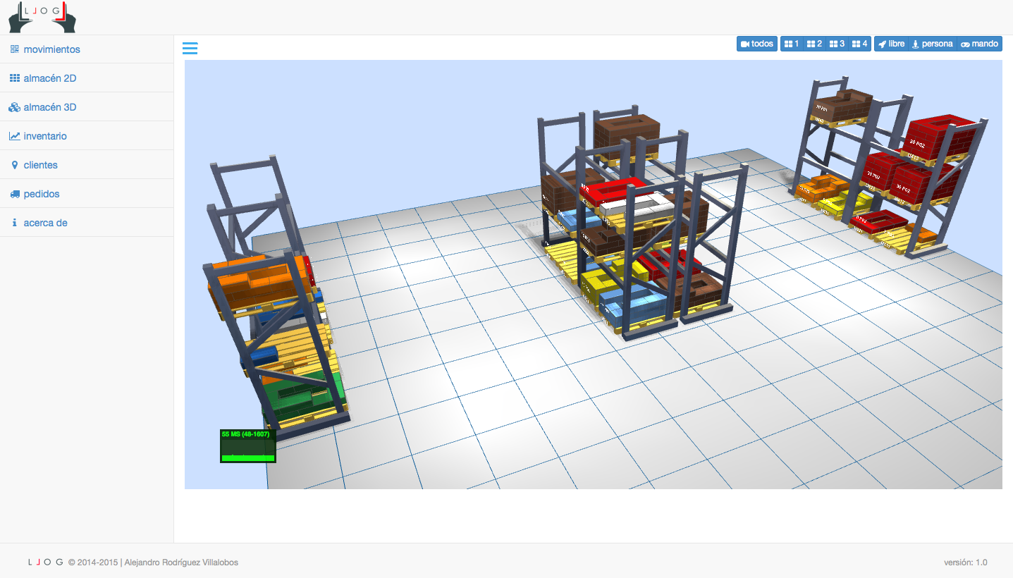Image resolution: width=1013 pixels, height=578 pixels.
Task: Activate mando gamepad control mode
Action: [979, 44]
